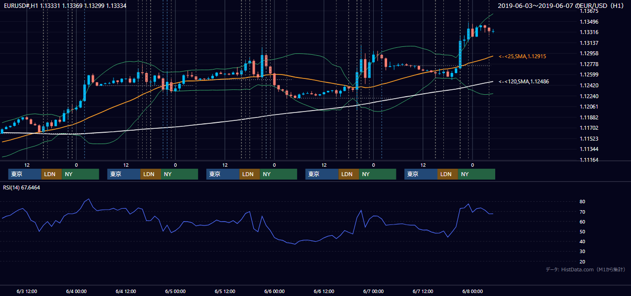The width and height of the screenshot is (631, 296).
Task: Click the 東京 session block above 6/7 12:00
Action: click(421, 174)
